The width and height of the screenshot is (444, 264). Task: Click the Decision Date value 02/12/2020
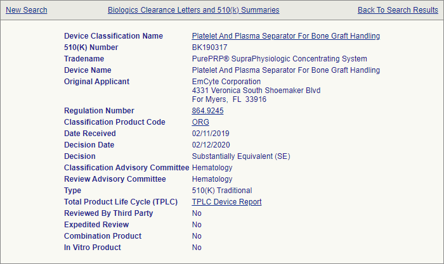[211, 145]
